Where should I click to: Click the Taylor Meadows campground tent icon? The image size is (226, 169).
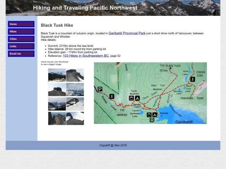tap(137, 98)
